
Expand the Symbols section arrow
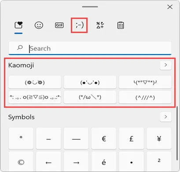(165, 117)
